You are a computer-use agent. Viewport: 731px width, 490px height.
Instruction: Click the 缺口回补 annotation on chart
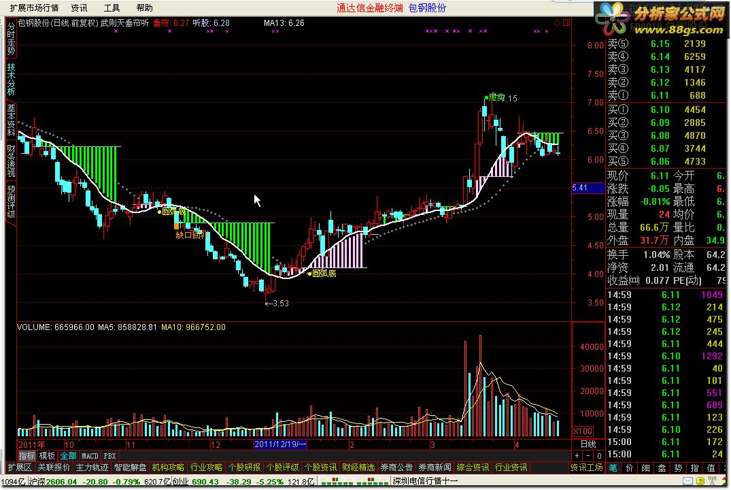[x=190, y=235]
